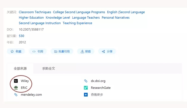Click the warning triangle 报错 icon
The height and width of the screenshot is (108, 187).
click(82, 51)
